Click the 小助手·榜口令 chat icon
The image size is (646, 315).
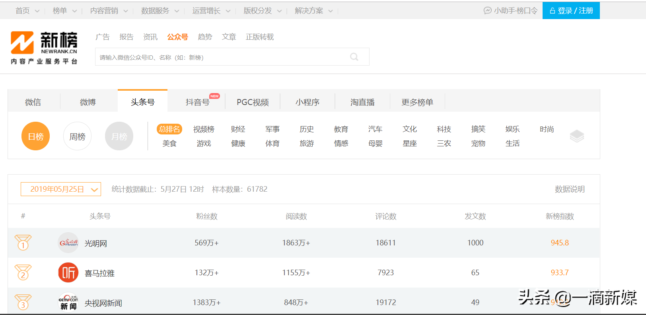(x=487, y=11)
